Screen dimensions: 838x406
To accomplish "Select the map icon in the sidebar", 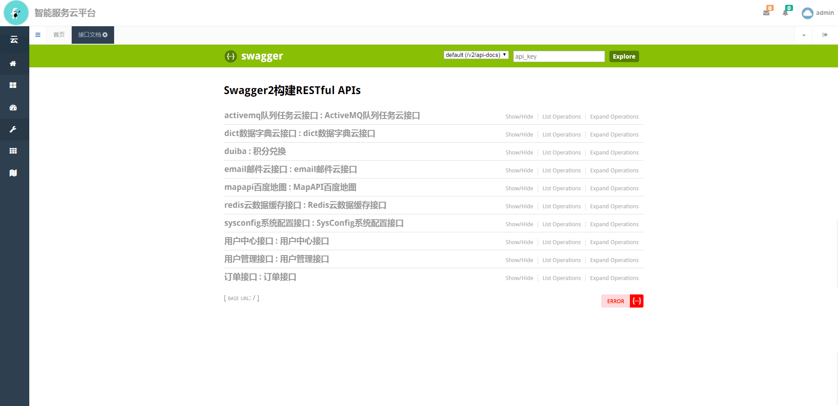I will pyautogui.click(x=13, y=173).
